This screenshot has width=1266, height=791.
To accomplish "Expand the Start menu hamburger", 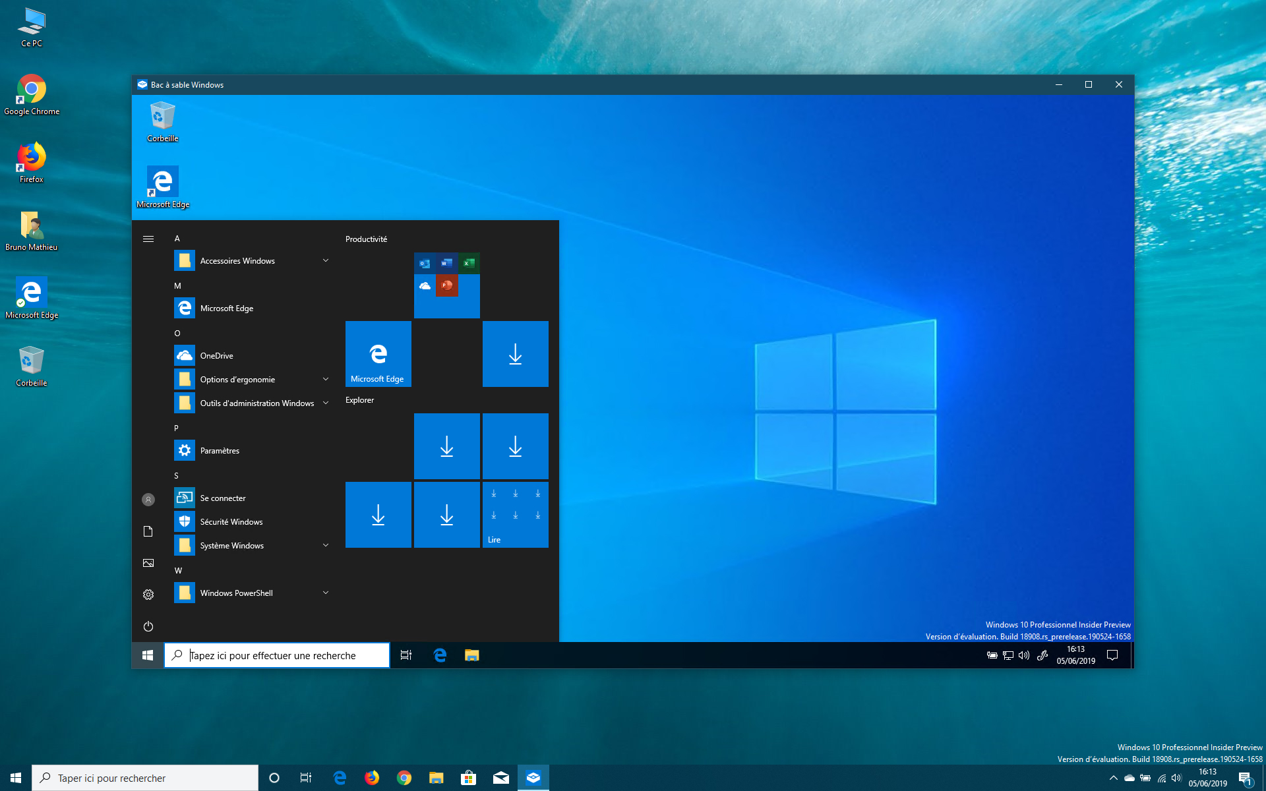I will click(148, 239).
